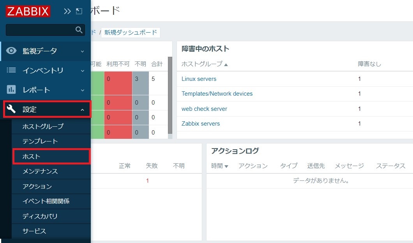This screenshot has height=243, width=413.
Task: Click the list icon next to インベントリ
Action: point(12,70)
